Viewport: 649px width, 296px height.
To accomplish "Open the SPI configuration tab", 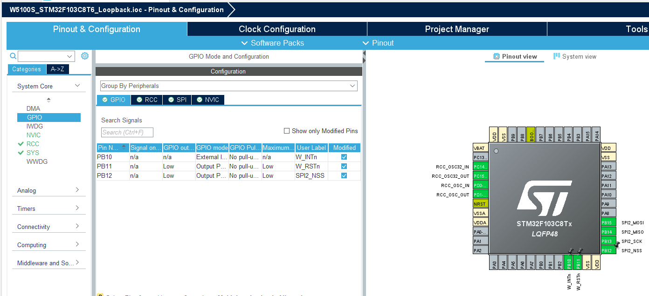I will [x=177, y=100].
